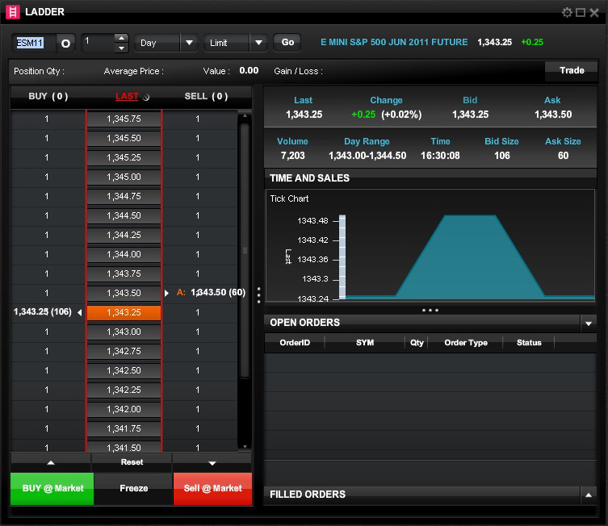Sort by the OrderID column header

pos(295,343)
